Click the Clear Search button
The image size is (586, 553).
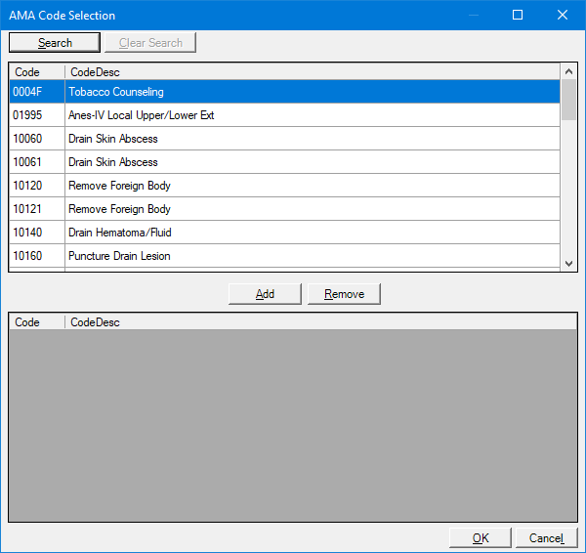pyautogui.click(x=150, y=43)
